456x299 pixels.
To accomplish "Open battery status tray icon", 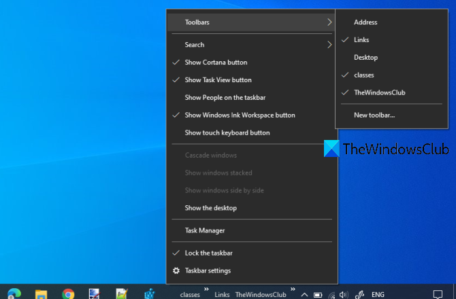I will (x=318, y=295).
